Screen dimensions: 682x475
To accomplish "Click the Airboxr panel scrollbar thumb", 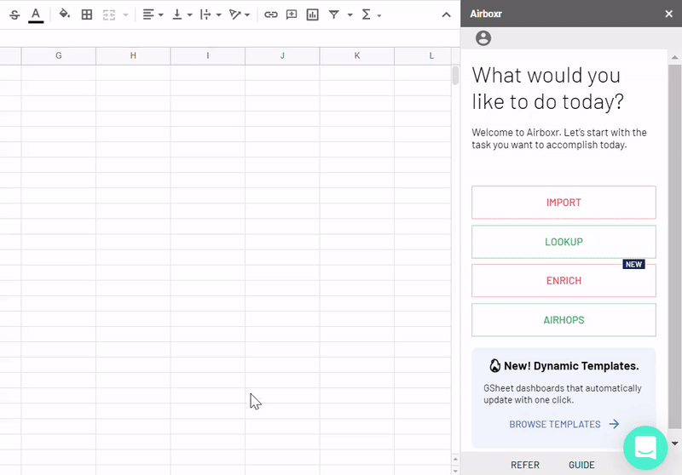I will [x=674, y=247].
